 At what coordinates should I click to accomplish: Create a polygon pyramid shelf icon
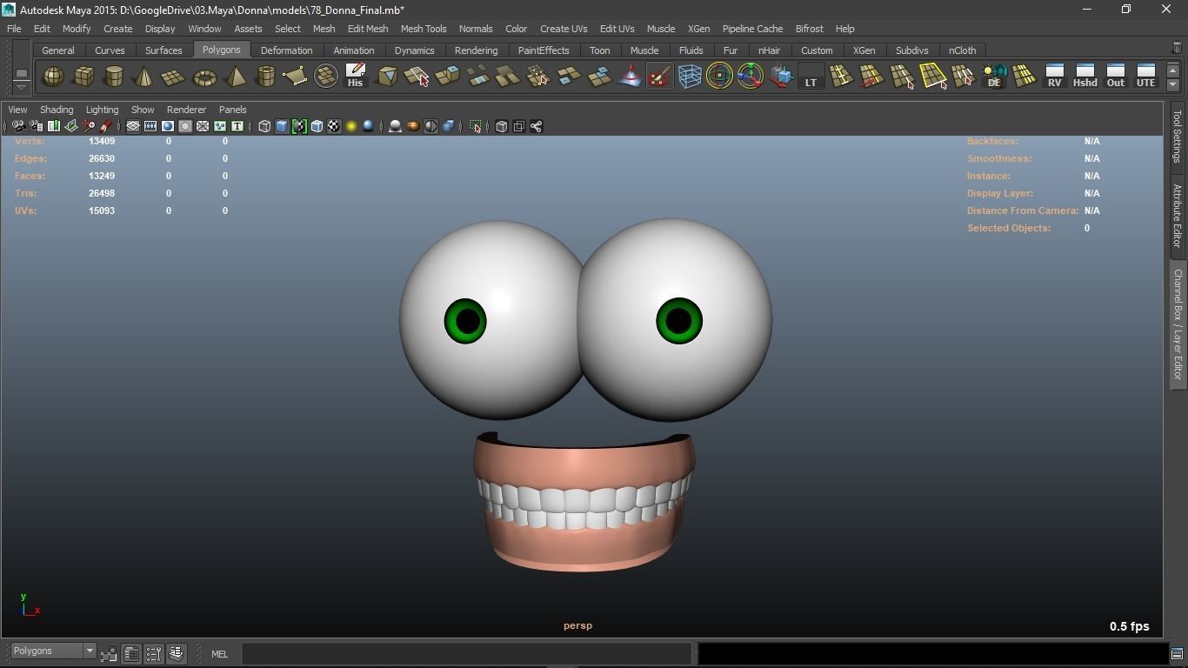coord(235,77)
